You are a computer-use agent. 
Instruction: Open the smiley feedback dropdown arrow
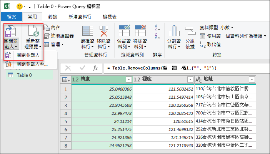(25, 7)
